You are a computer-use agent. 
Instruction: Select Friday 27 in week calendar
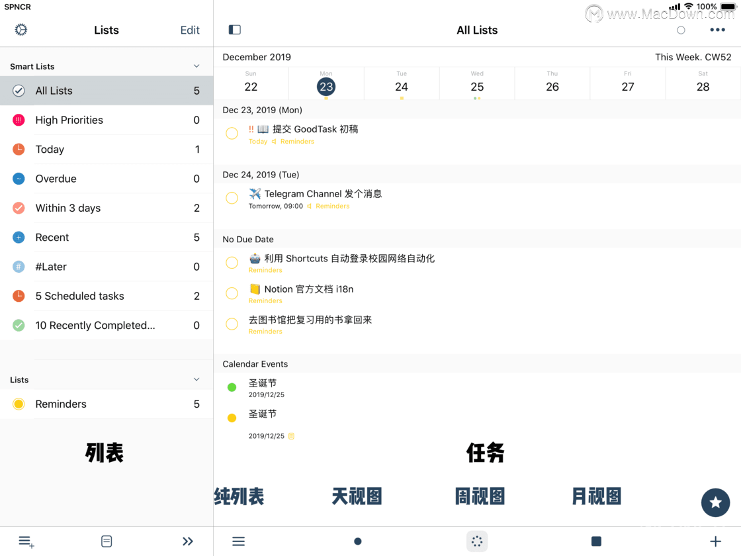tap(628, 83)
